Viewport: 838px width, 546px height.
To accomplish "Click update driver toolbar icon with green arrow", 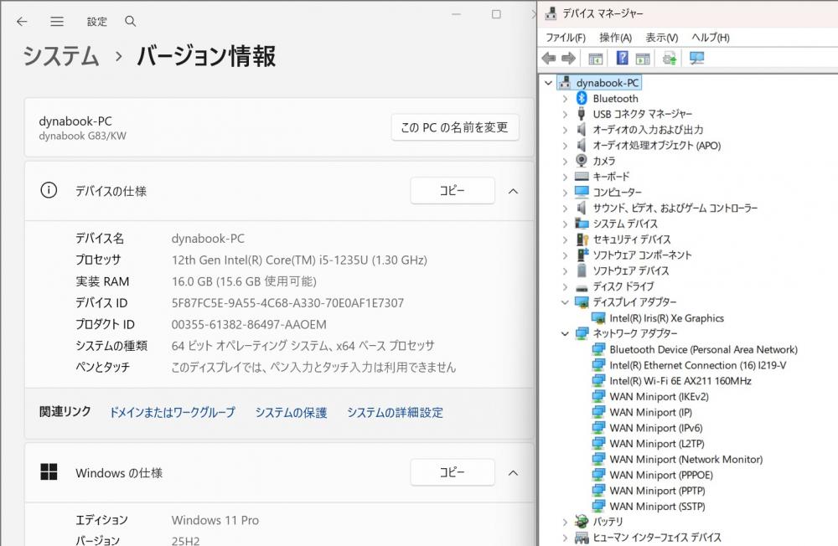I will coord(670,59).
